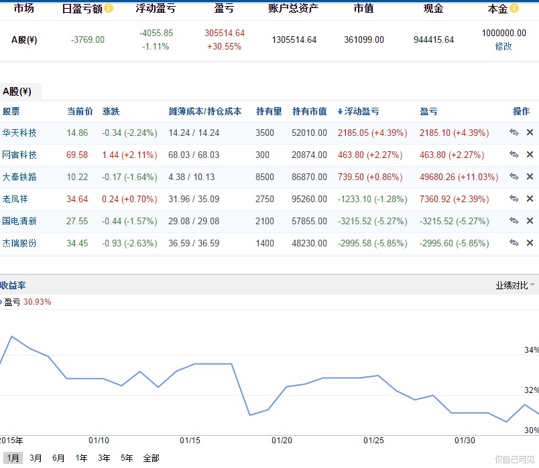The image size is (539, 468).
Task: Click the trade arrows icon for 杰瑞股份
Action: click(x=514, y=243)
